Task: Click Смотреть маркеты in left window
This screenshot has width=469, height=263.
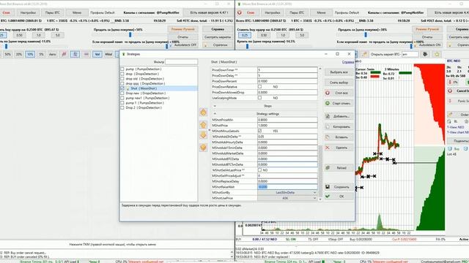Action: [x=218, y=37]
